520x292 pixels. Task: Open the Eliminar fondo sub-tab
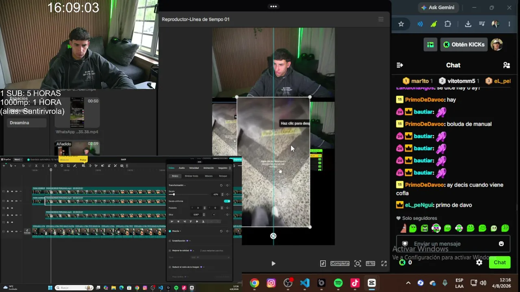(191, 176)
